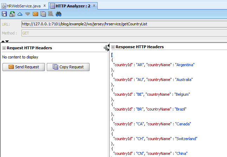The width and height of the screenshot is (227, 157).
Task: Click the HTTP Analyzer tab document icon
Action: (52, 6)
